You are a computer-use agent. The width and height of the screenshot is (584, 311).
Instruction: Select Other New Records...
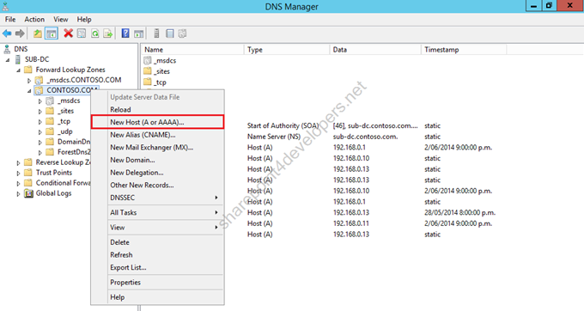[x=157, y=185]
